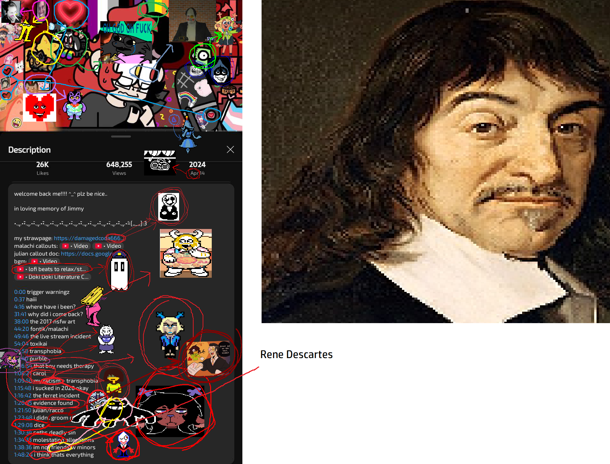Open first malachi callouts Video chip
The image size is (610, 464).
pos(75,246)
